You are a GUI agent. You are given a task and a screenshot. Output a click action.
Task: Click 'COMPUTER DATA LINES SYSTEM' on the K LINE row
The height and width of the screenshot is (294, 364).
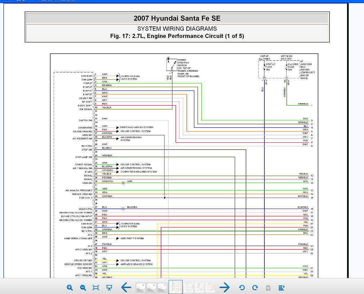(139, 172)
